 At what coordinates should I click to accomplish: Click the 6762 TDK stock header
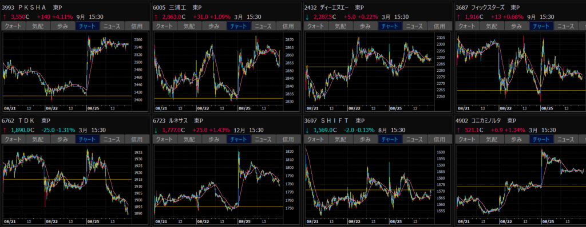coord(26,121)
